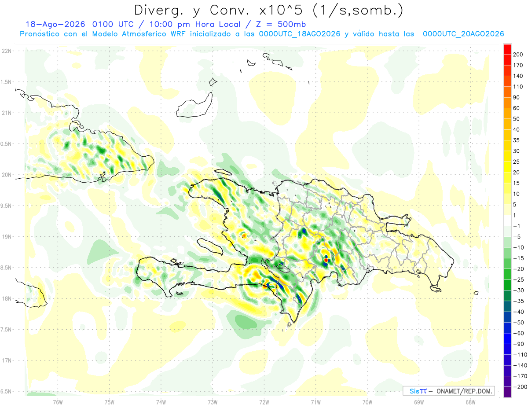Click the -110 color scale label
Image resolution: width=528 pixels, height=408 pixels.
point(520,355)
